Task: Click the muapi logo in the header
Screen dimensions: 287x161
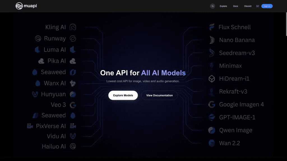Action: tap(26, 6)
